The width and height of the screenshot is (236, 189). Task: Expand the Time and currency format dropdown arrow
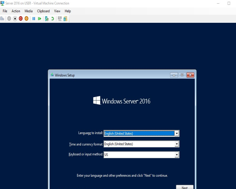177,144
